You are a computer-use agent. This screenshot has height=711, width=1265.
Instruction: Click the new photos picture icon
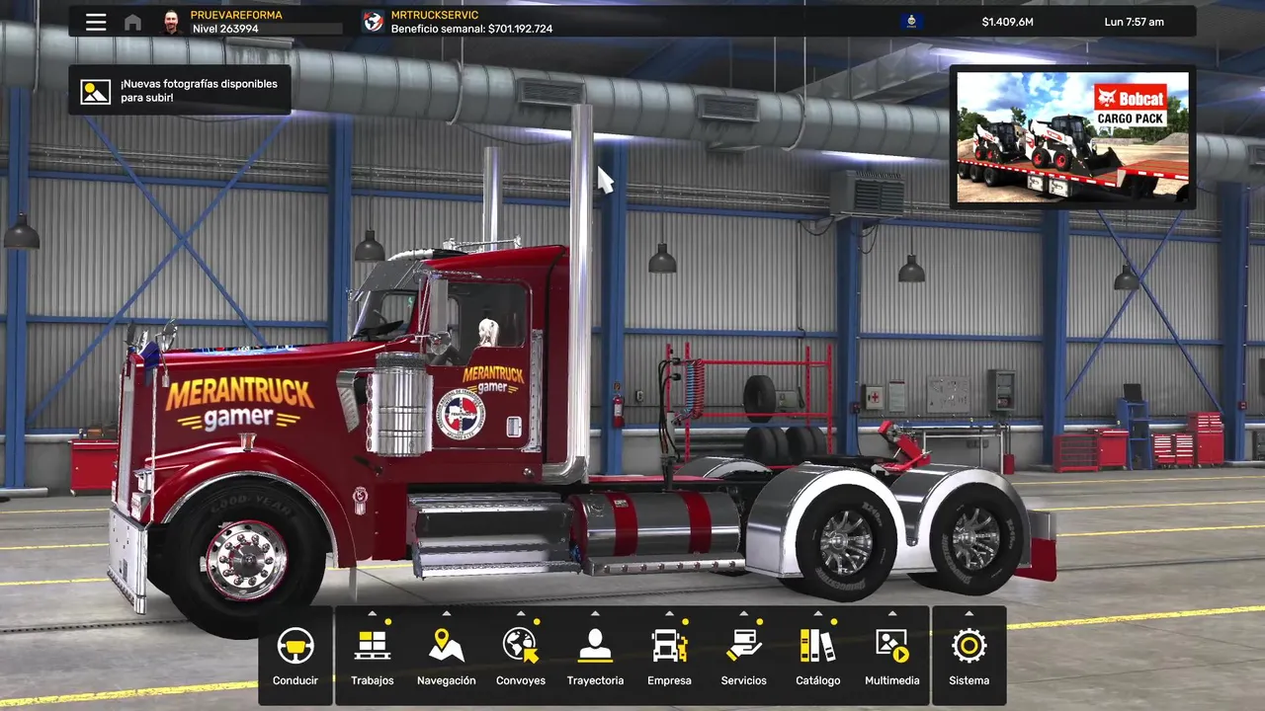[96, 91]
